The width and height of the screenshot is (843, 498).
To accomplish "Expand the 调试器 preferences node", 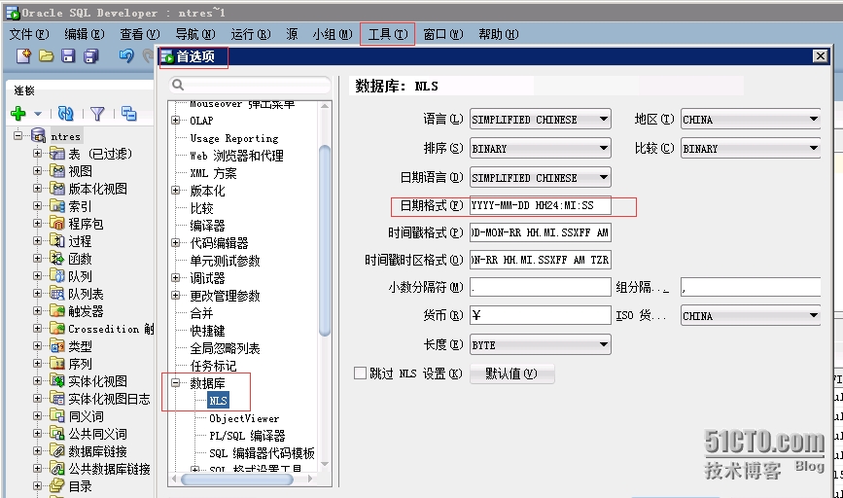I will 175,278.
